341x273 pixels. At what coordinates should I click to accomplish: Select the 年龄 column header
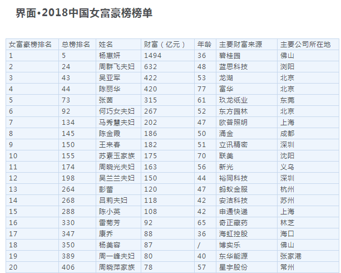pyautogui.click(x=204, y=45)
